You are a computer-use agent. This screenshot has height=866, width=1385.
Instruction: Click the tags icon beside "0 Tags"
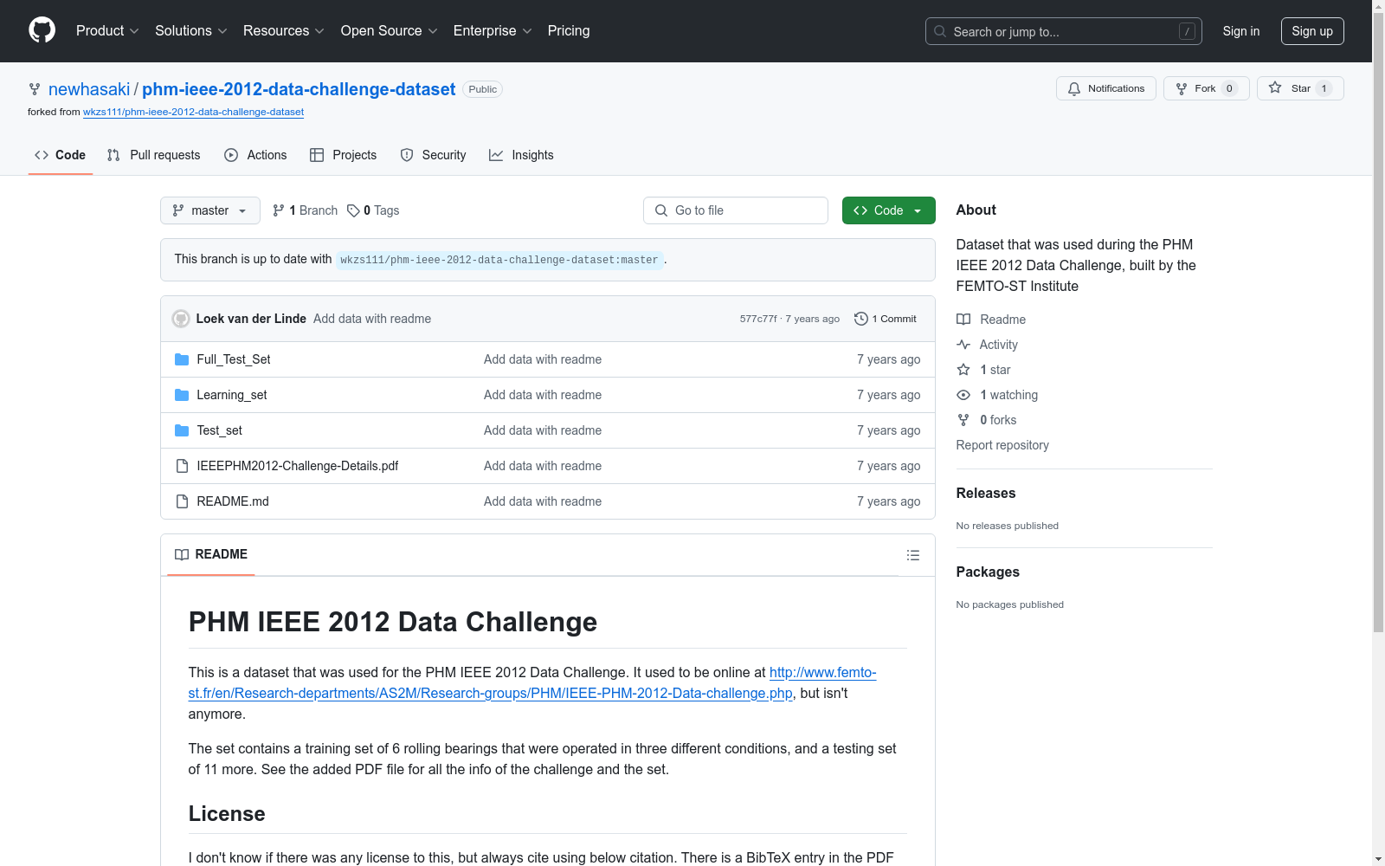pos(354,210)
